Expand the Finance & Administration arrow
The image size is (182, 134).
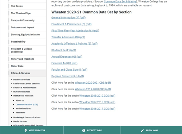(11, 88)
